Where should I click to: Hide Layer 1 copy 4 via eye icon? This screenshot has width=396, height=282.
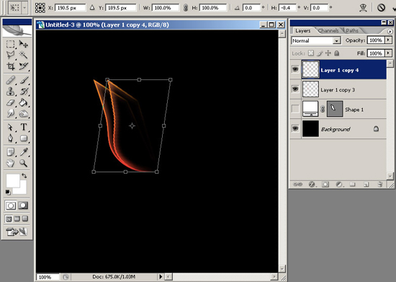click(x=295, y=69)
